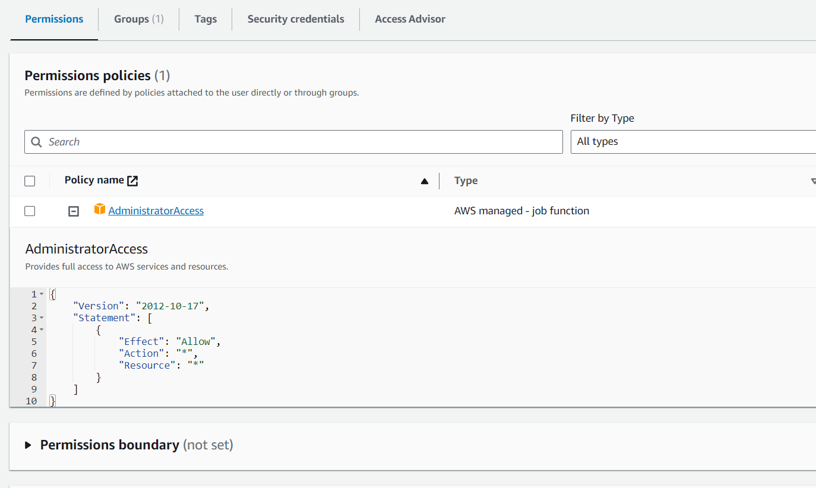816x488 pixels.
Task: Open the Tags tab
Action: tap(205, 19)
